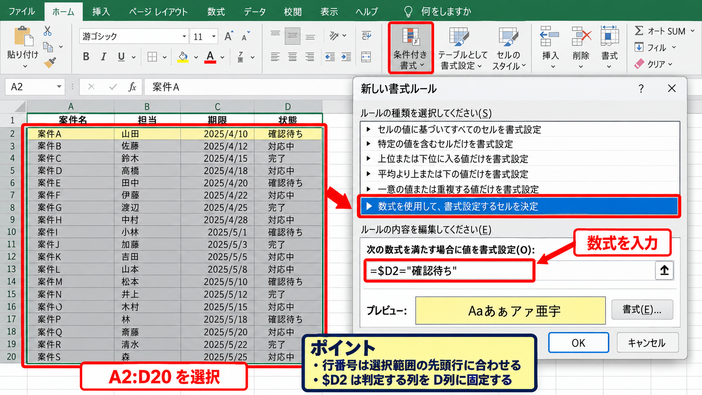Viewport: 702px width, 395px height.
Task: Toggle Italic formatting
Action: click(x=103, y=57)
